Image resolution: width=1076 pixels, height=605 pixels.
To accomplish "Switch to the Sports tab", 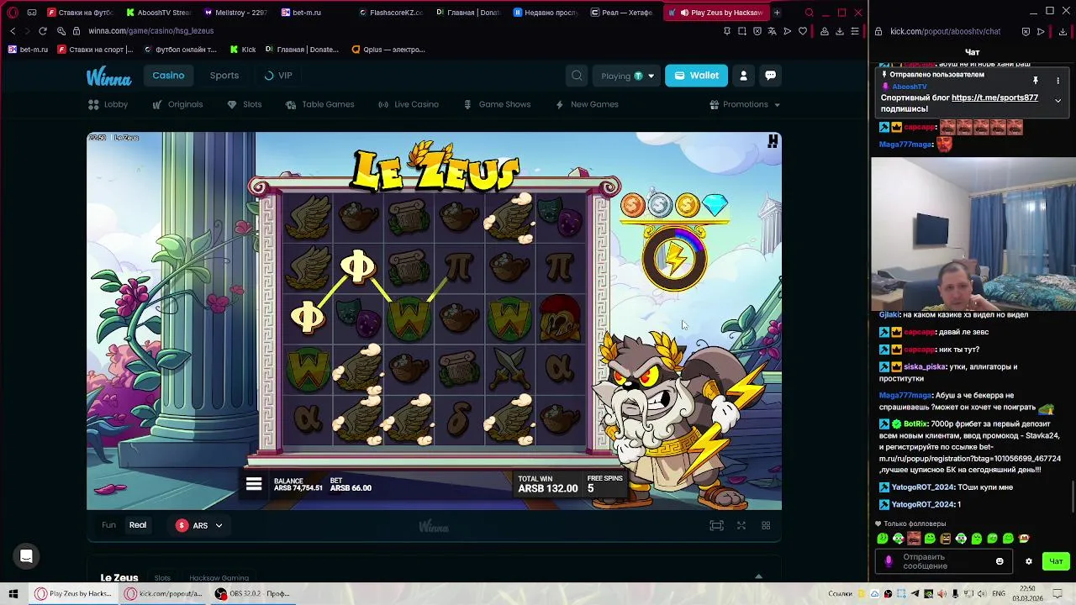I will point(224,76).
